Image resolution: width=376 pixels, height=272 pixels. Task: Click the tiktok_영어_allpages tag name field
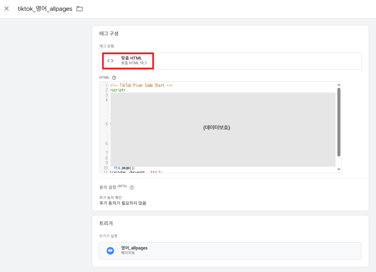tap(45, 9)
